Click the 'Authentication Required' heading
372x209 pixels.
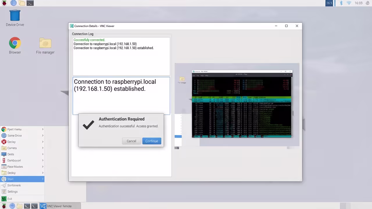[x=121, y=119]
